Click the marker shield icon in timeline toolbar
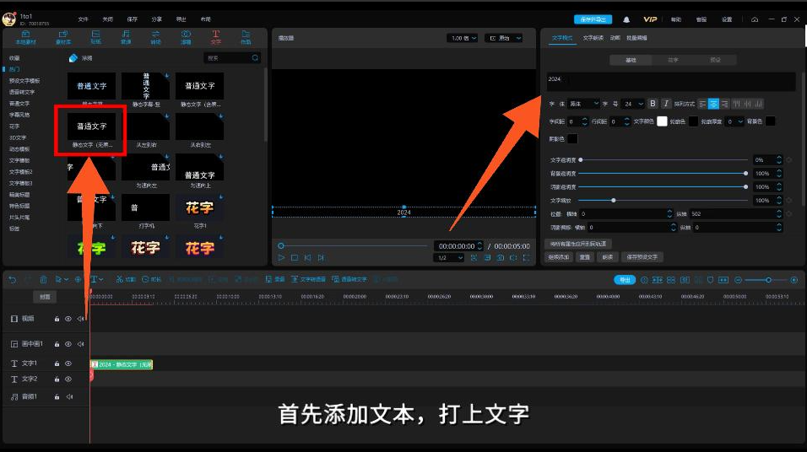The height and width of the screenshot is (452, 807). point(710,280)
